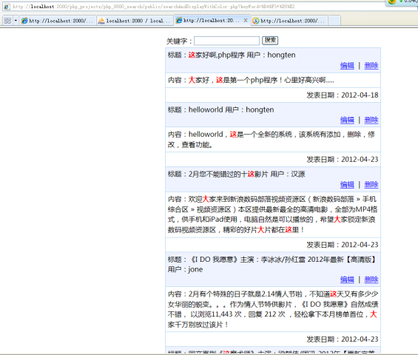Focus the 关键字 search input box
Viewport: 418px width, 355px height.
coord(226,41)
